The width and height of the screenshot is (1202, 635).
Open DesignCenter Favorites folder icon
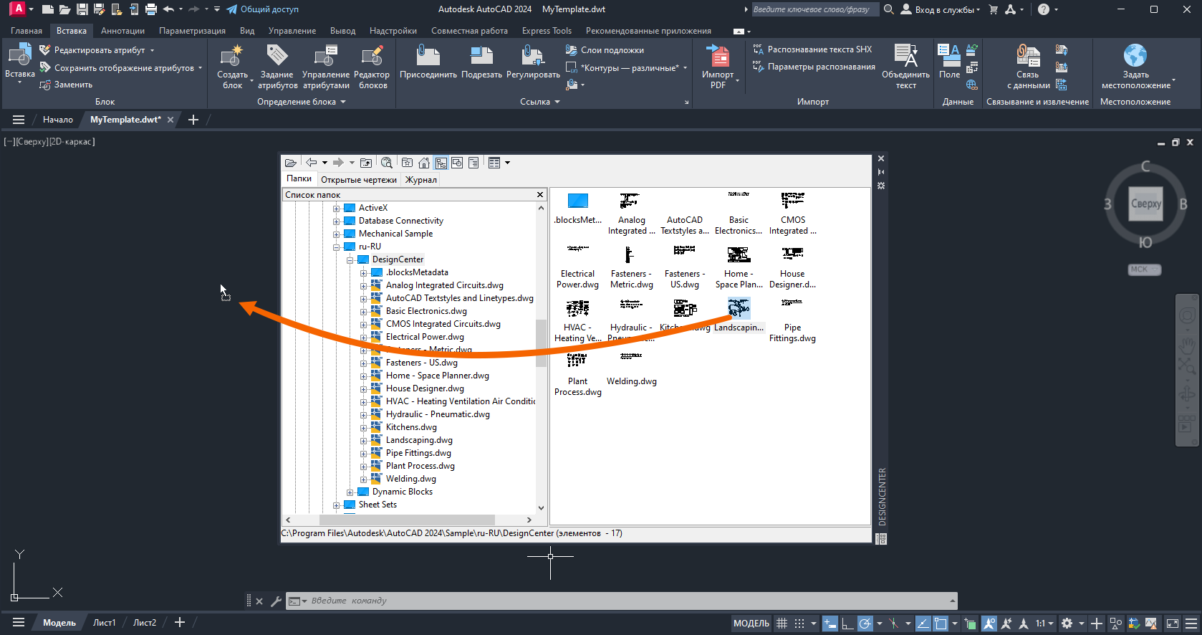pos(408,163)
